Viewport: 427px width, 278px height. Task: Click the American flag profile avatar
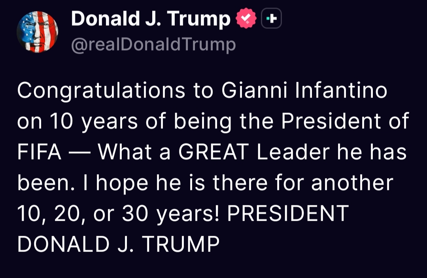(x=38, y=32)
